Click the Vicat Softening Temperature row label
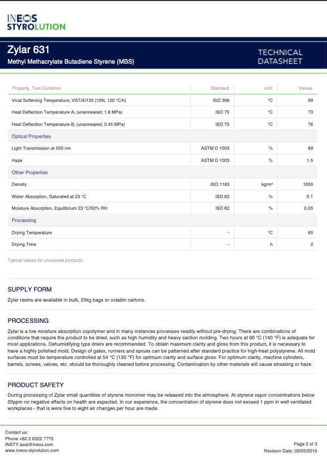 (69, 100)
